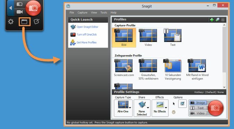Open editor icon in OneClick widget
The height and width of the screenshot is (129, 234).
[36, 21]
